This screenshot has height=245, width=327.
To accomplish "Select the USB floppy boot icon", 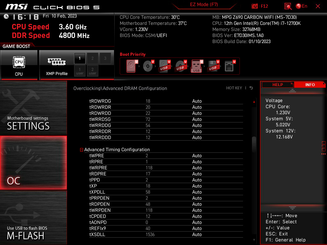I will (x=213, y=66).
